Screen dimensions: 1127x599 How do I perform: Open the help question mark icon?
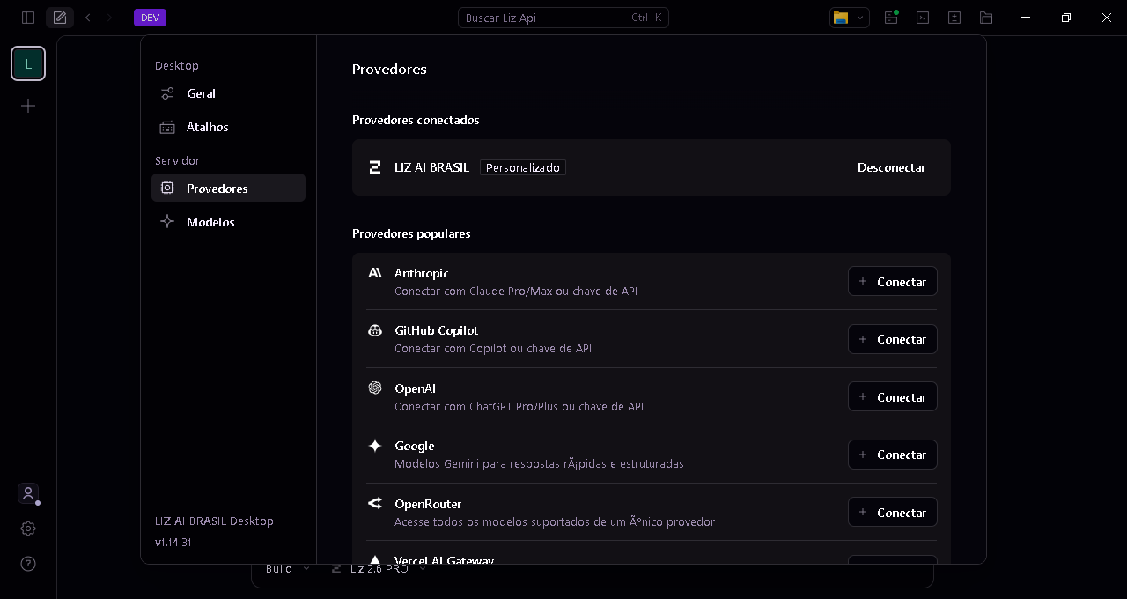click(28, 564)
